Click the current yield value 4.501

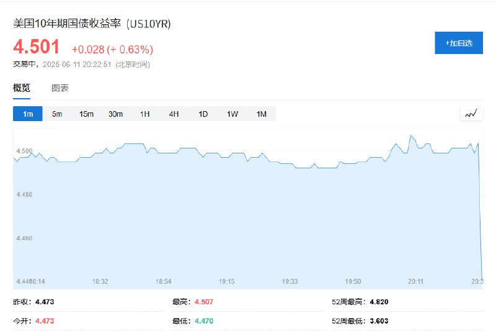coord(37,47)
